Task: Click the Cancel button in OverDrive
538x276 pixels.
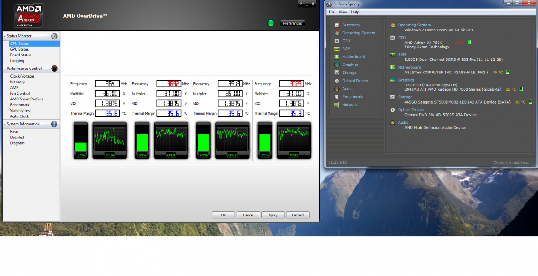Action: 248,215
